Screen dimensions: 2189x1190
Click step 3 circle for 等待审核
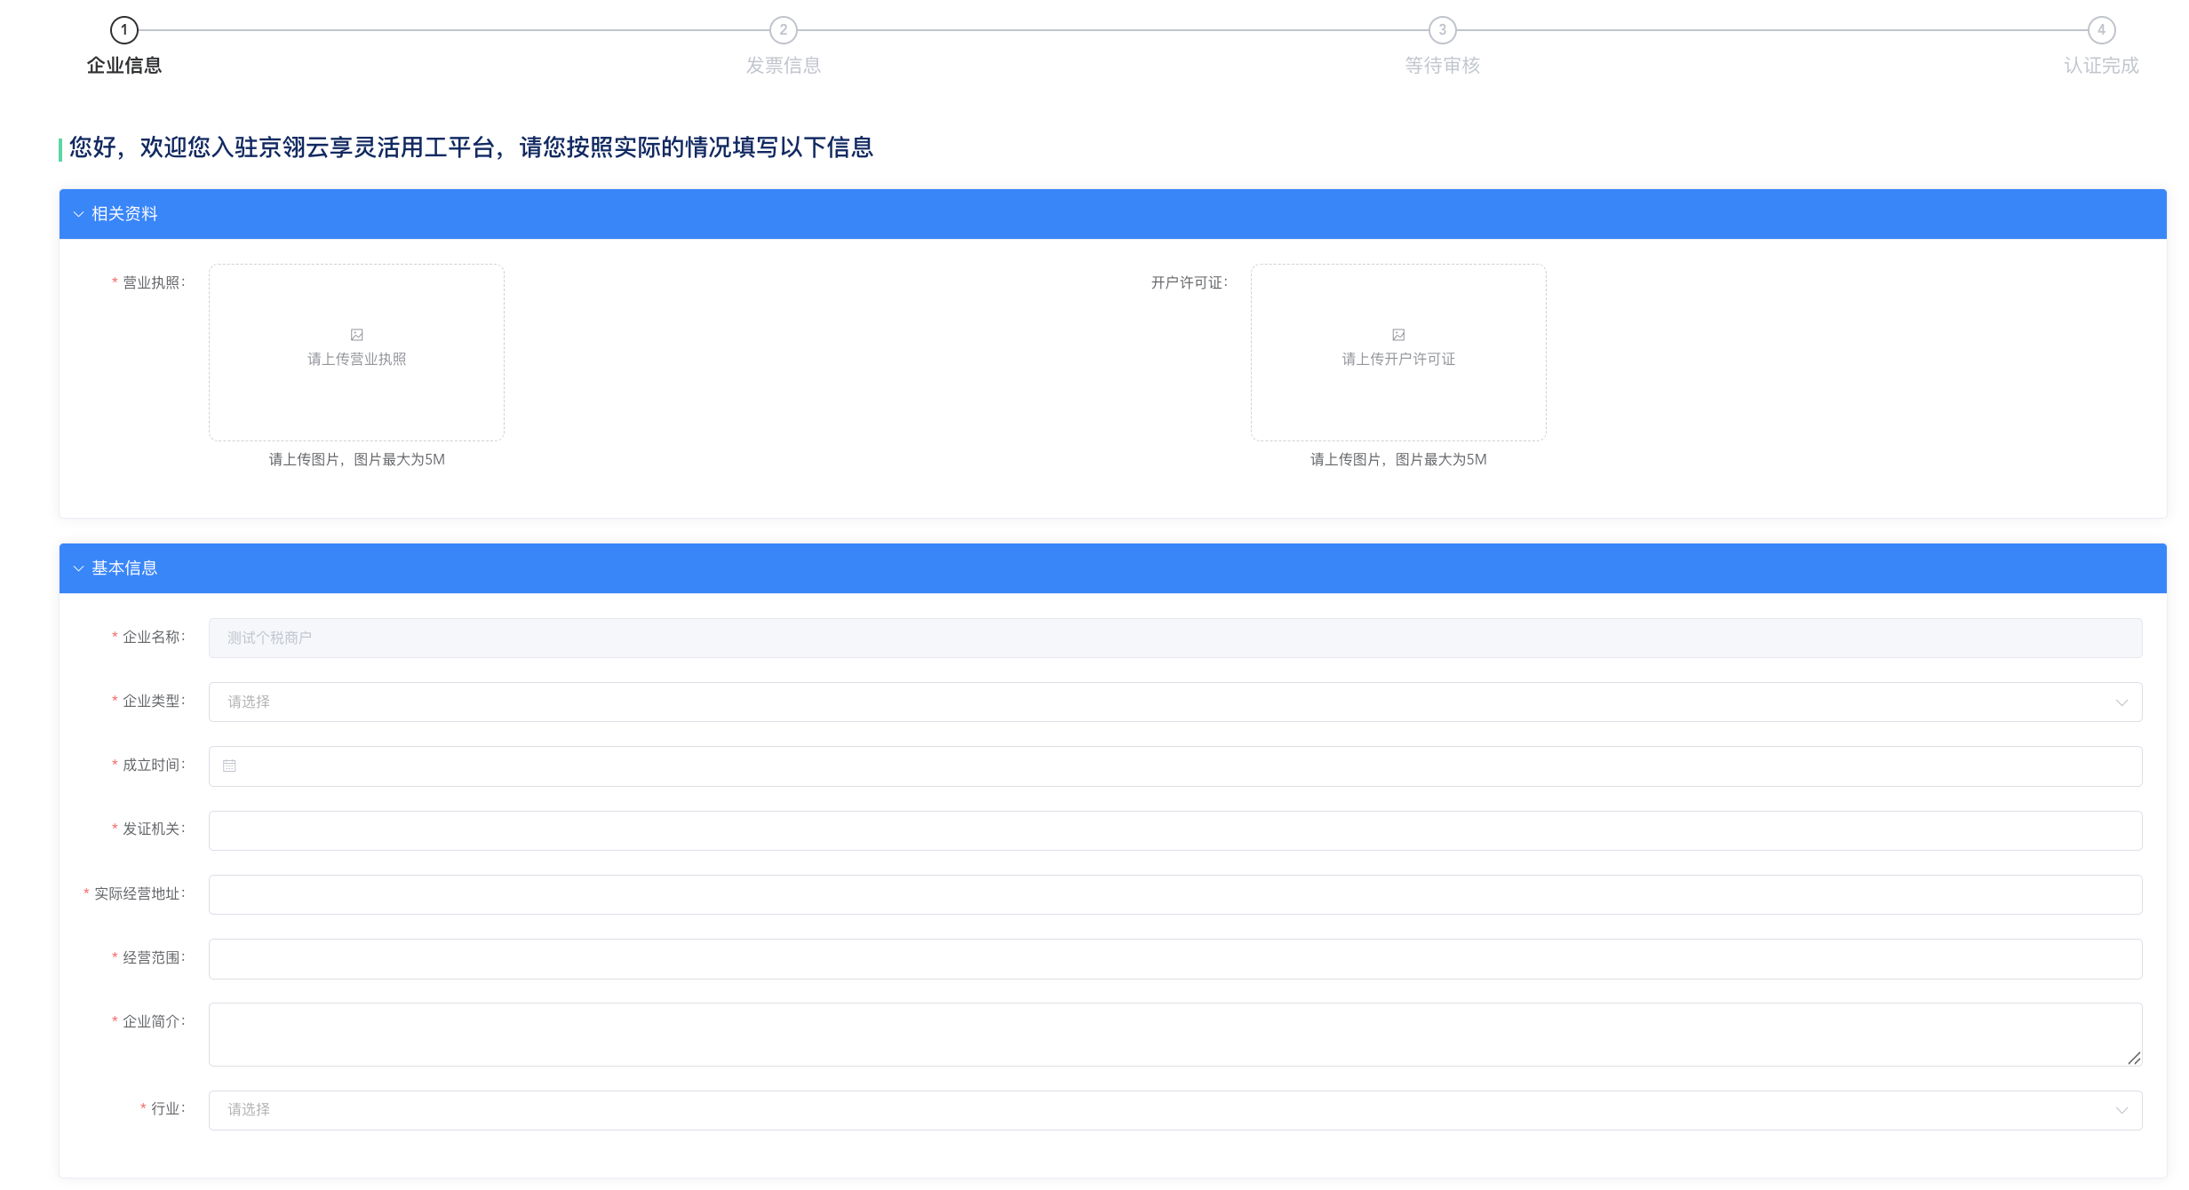point(1442,30)
